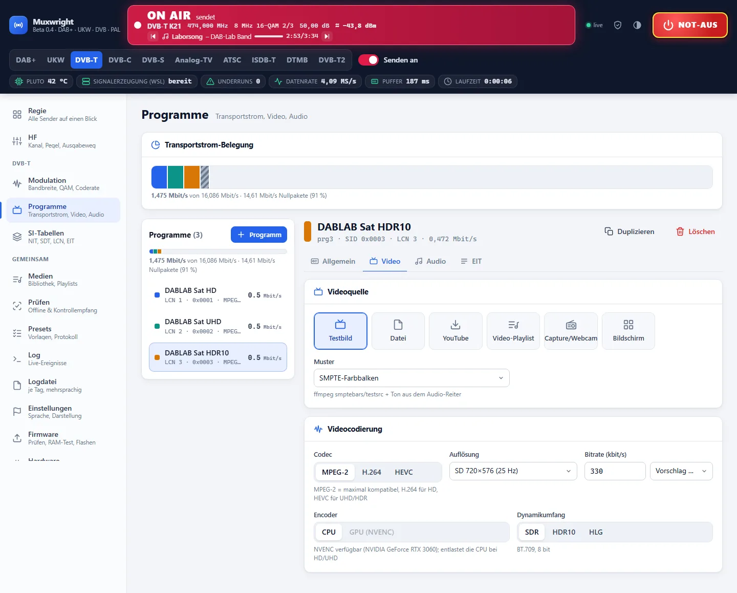The image size is (737, 593).
Task: Open Regie in sidebar
Action: pos(63,114)
